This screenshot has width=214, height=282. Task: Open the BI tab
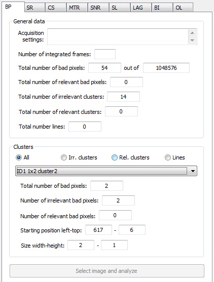(162, 8)
